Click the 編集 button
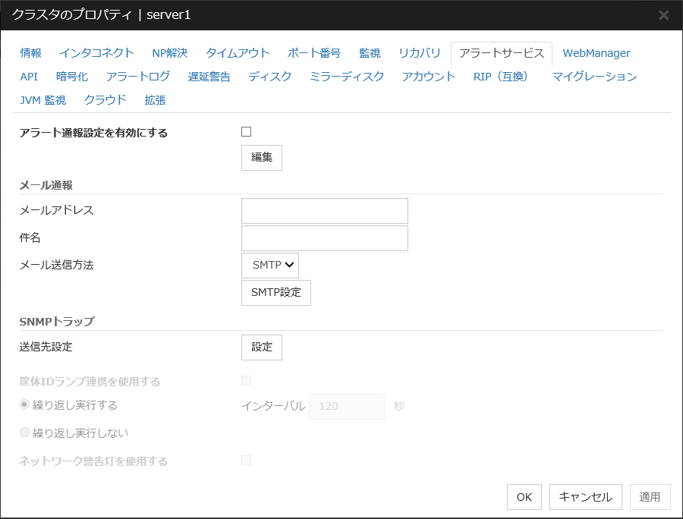Viewport: 683px width, 519px height. (x=261, y=158)
